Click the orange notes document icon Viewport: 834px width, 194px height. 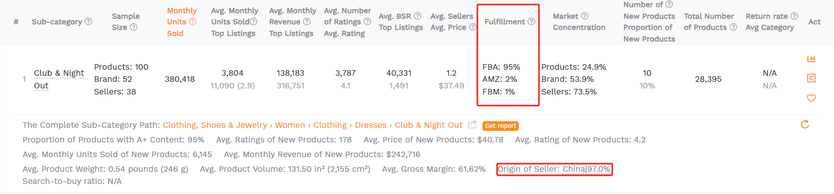[811, 78]
